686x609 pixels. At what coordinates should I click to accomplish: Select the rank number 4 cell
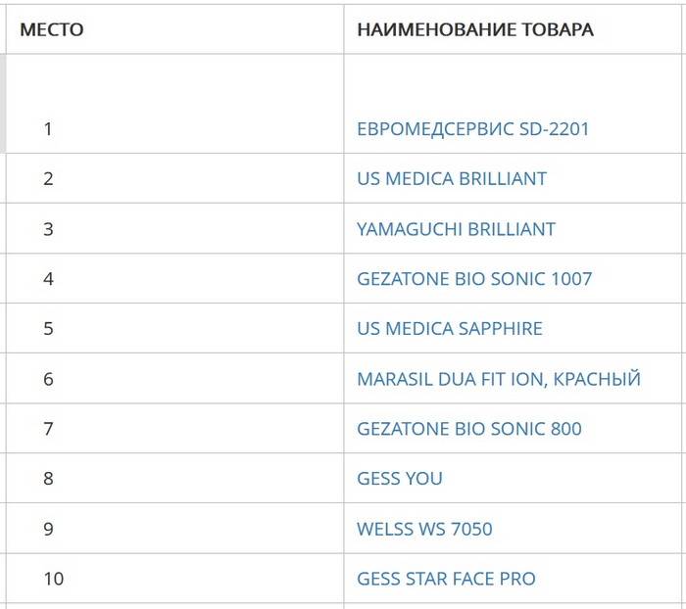48,279
